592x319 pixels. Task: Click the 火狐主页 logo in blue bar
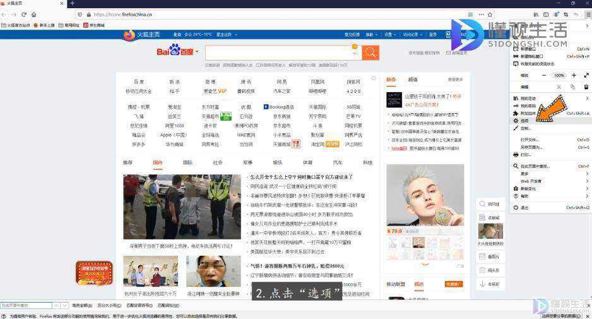(x=141, y=35)
